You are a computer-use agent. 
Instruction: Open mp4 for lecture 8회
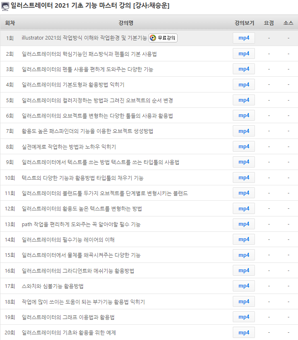244,146
